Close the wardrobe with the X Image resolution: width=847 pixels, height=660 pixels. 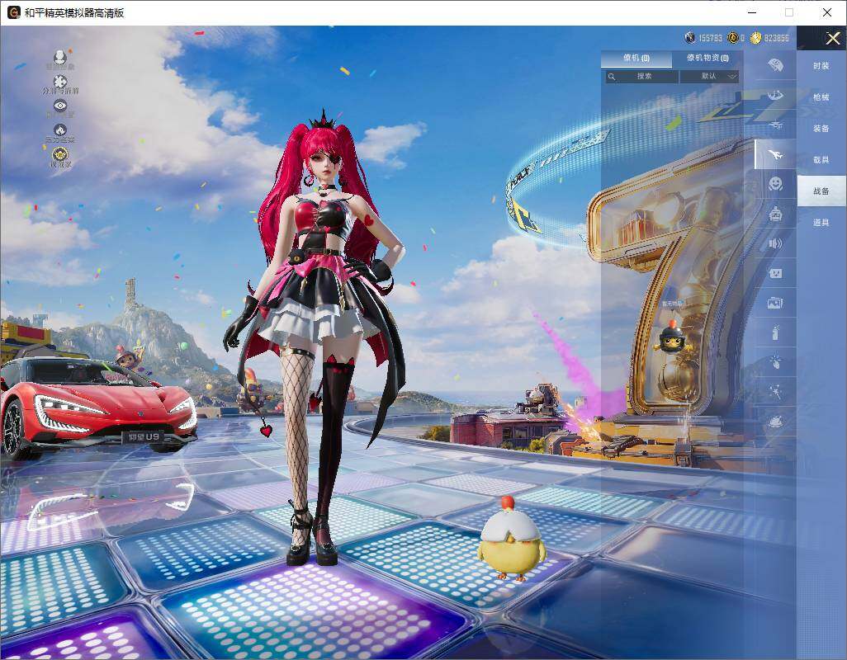tap(832, 38)
